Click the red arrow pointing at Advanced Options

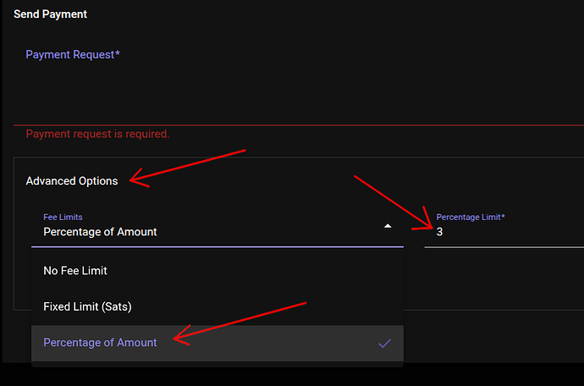pyautogui.click(x=186, y=166)
